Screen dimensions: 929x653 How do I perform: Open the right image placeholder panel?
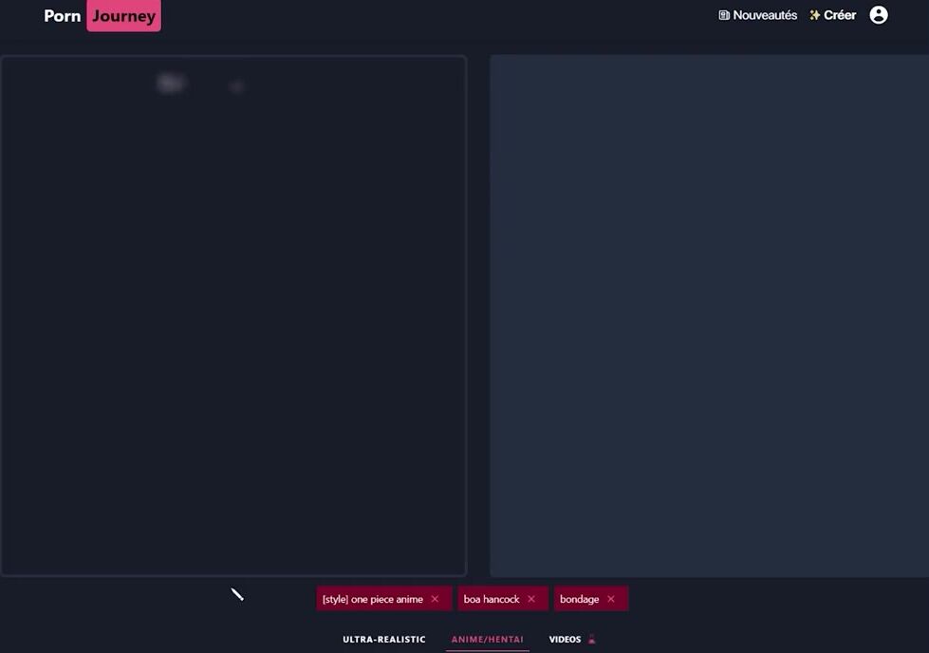coord(709,315)
